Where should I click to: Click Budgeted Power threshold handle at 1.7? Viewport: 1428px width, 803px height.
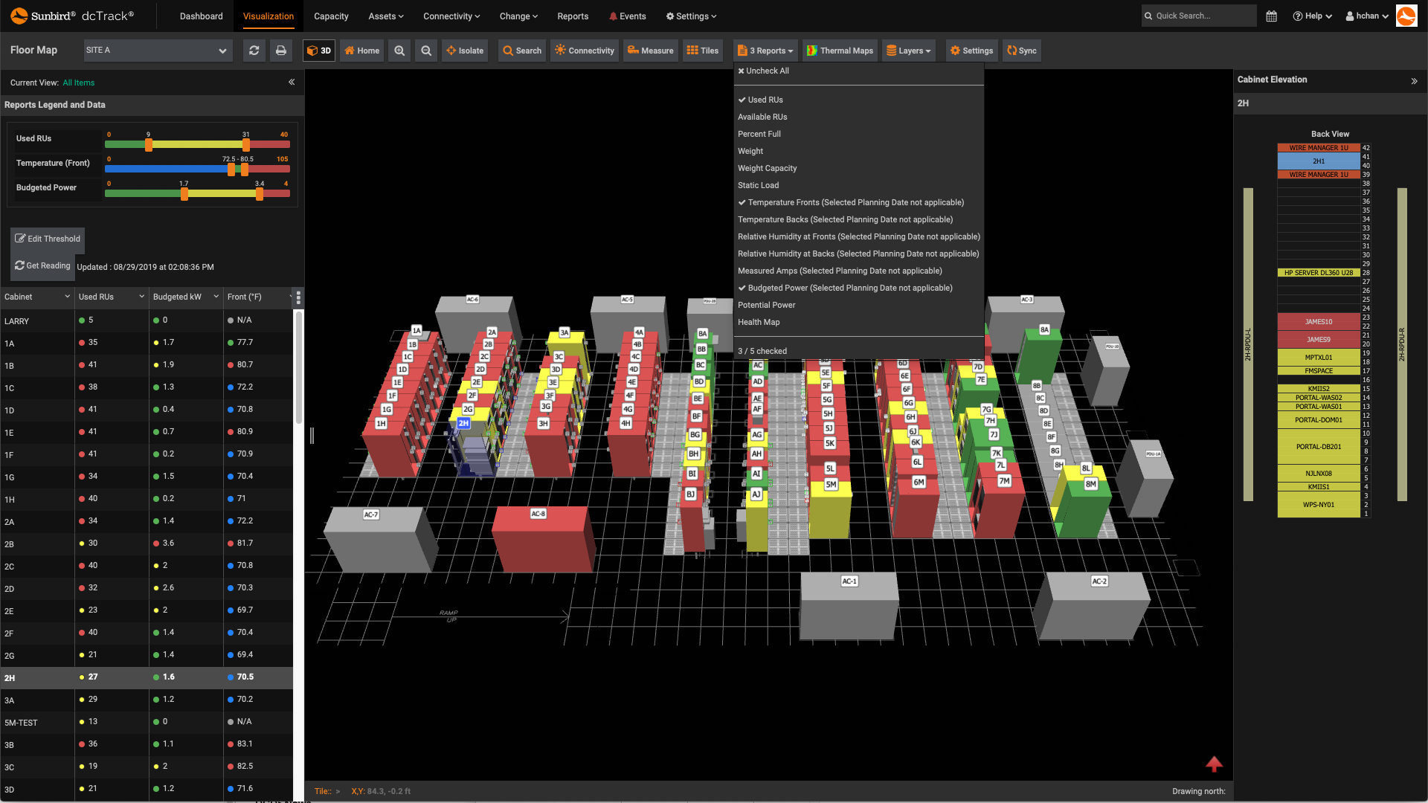pyautogui.click(x=184, y=194)
